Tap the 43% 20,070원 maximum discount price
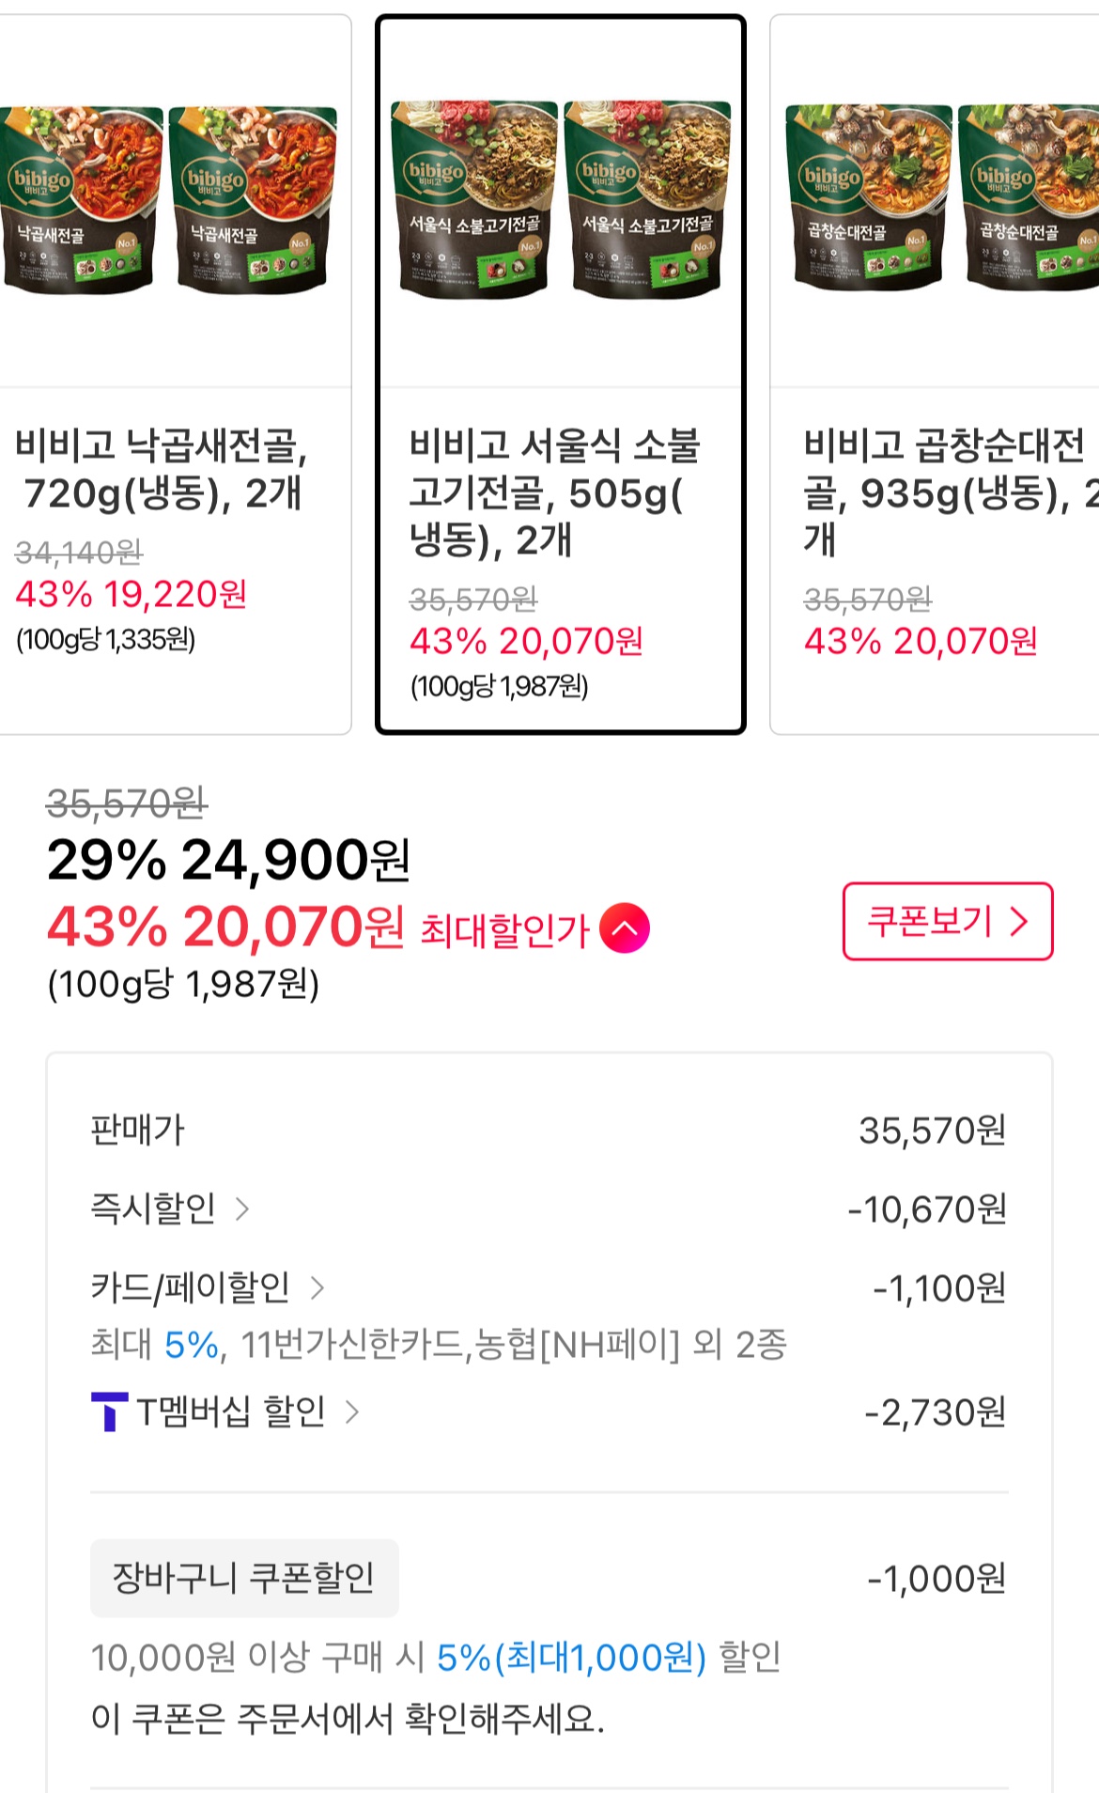The image size is (1099, 1793). coord(225,928)
